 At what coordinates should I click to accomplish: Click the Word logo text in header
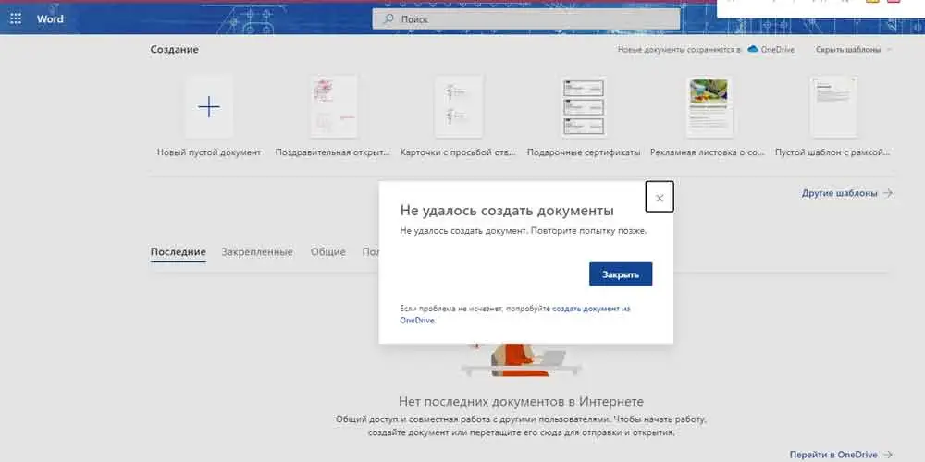point(50,18)
